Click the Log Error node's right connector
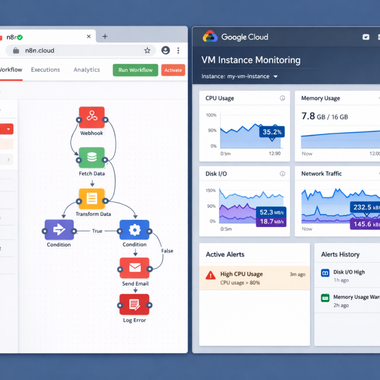The image size is (380, 380). click(x=149, y=305)
